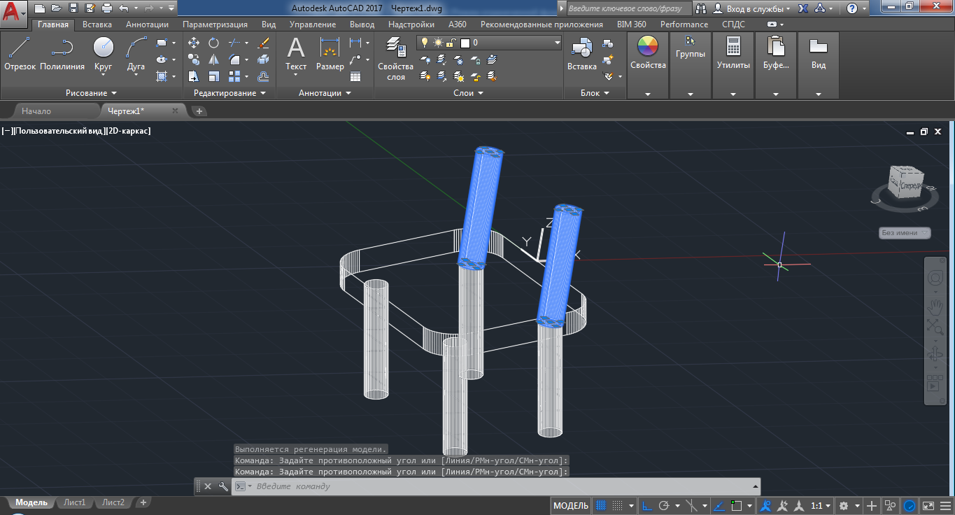Expand the Аннотации panel
This screenshot has height=515, width=955.
pos(325,93)
